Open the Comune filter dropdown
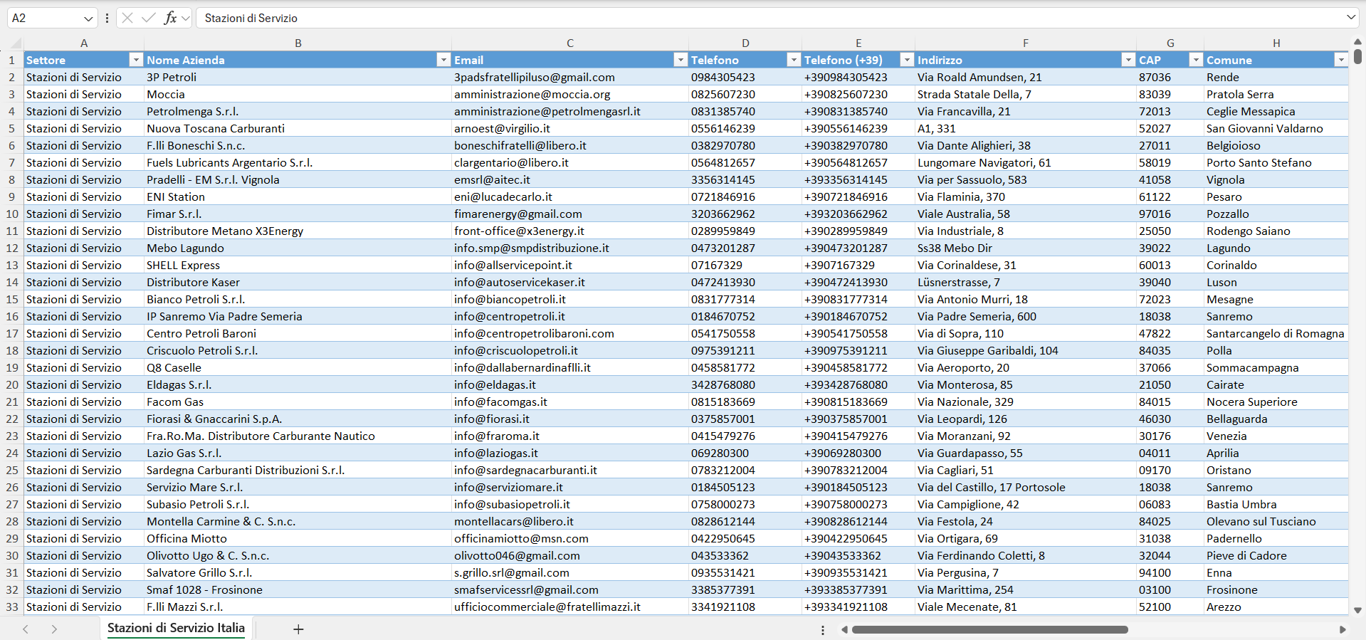This screenshot has width=1366, height=640. point(1341,60)
